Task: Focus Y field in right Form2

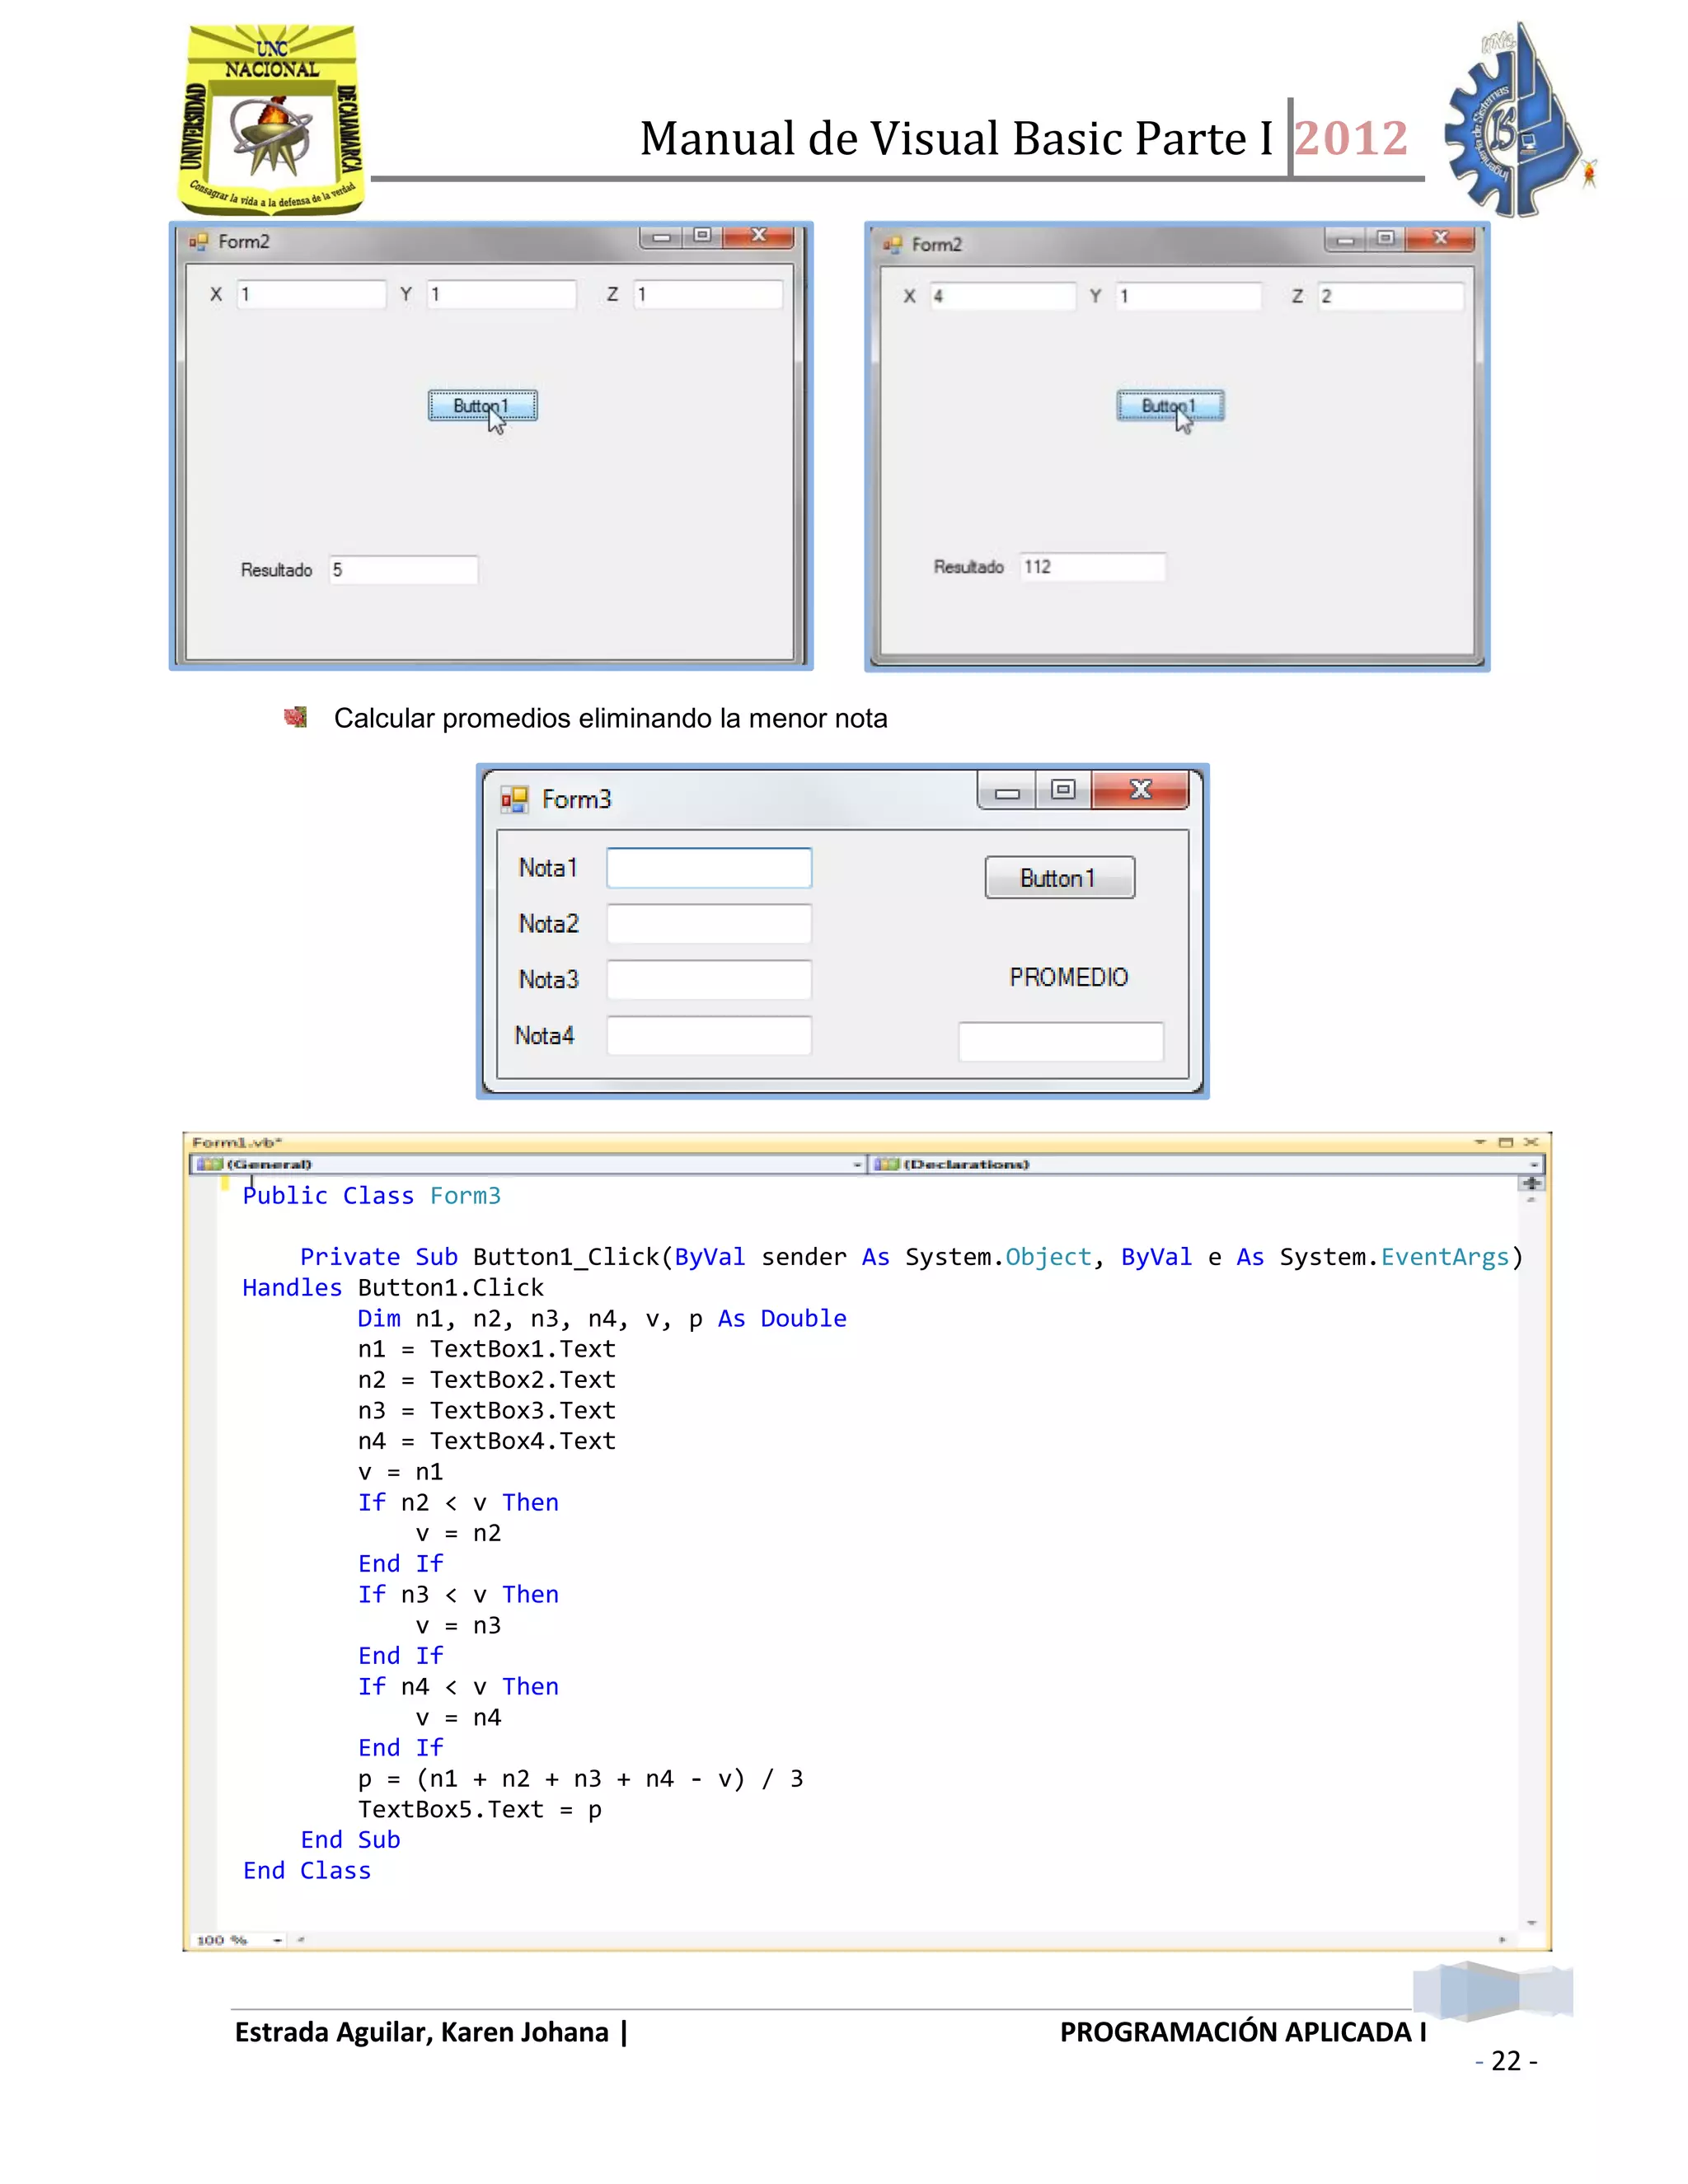Action: click(x=1189, y=296)
